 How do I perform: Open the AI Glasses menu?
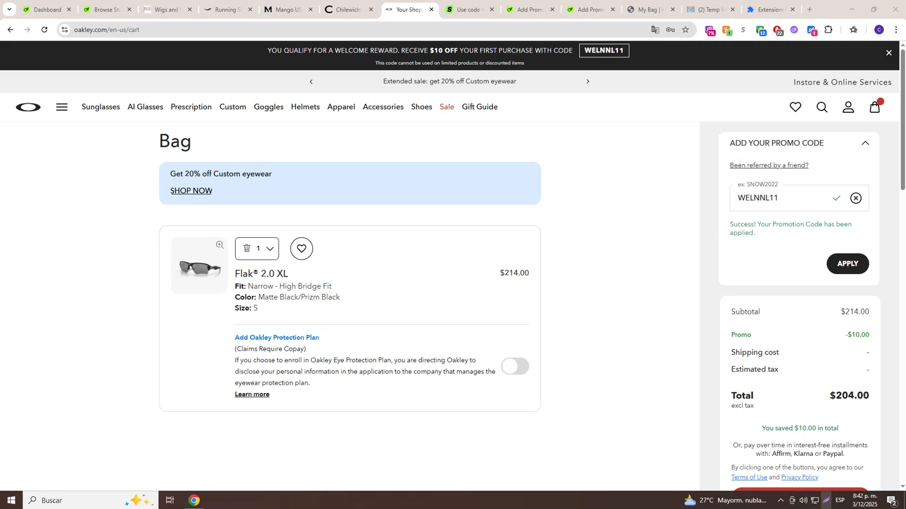[145, 107]
